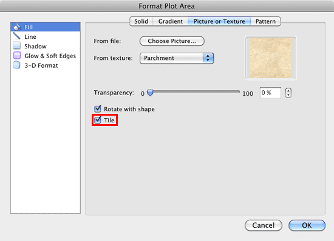Viewport: 334px width, 241px height.
Task: Click the Transparency percent input field
Action: 270,93
